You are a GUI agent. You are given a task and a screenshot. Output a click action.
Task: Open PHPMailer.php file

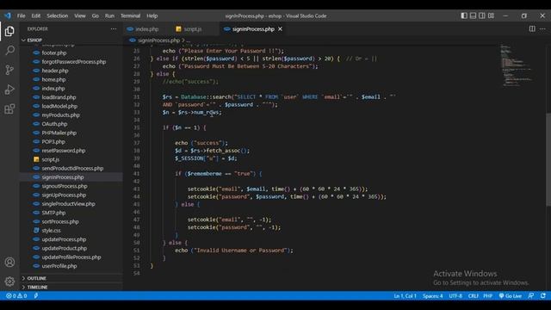click(59, 133)
